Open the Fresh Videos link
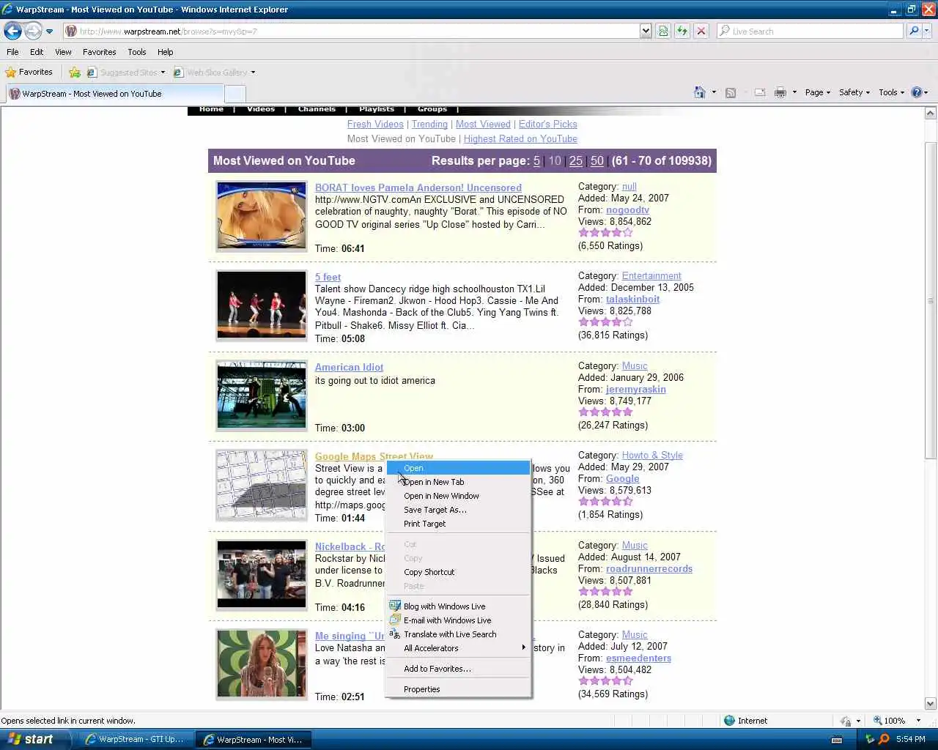Image resolution: width=938 pixels, height=750 pixels. pos(375,125)
